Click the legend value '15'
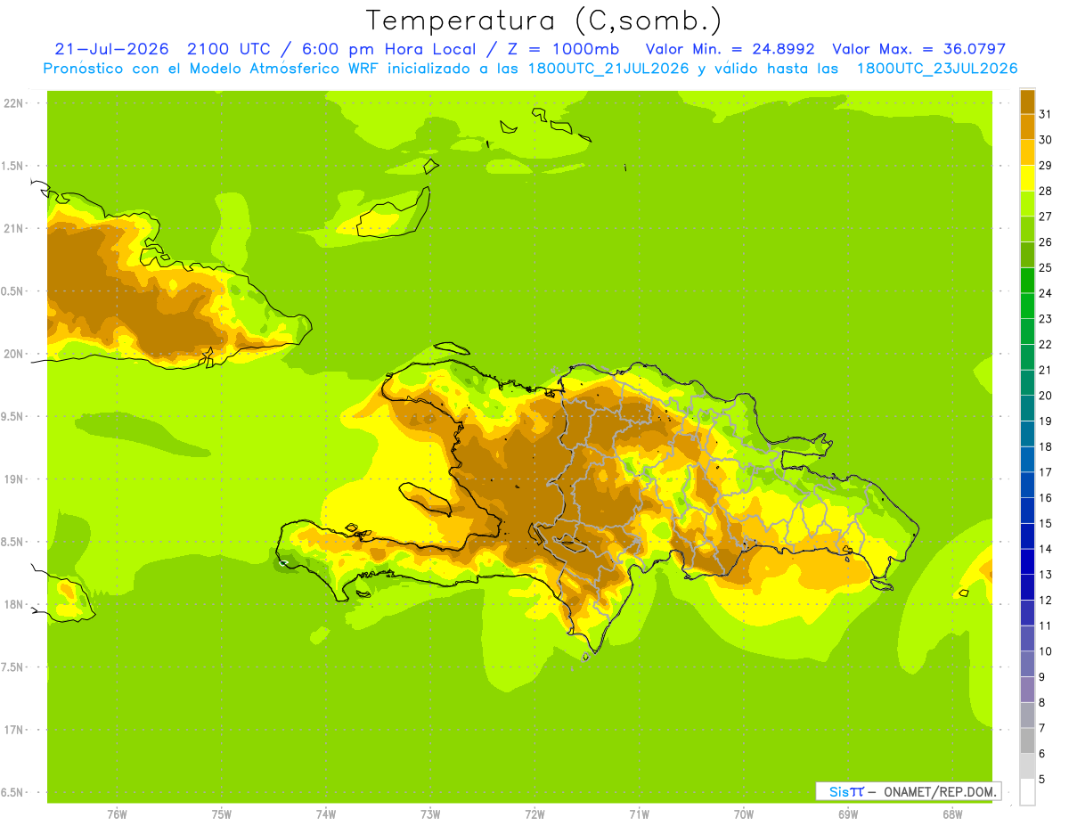 [1046, 523]
